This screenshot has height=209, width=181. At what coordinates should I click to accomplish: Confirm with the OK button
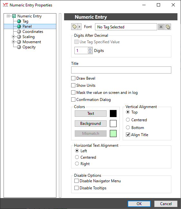(x=139, y=204)
